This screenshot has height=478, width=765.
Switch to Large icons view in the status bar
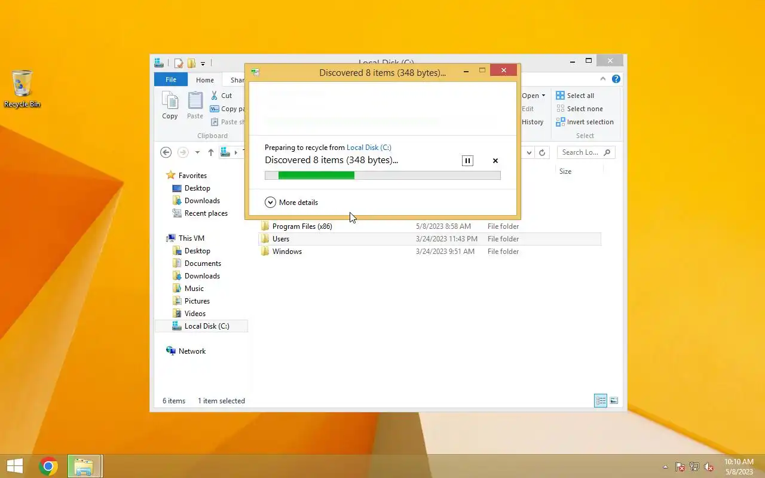coord(614,401)
